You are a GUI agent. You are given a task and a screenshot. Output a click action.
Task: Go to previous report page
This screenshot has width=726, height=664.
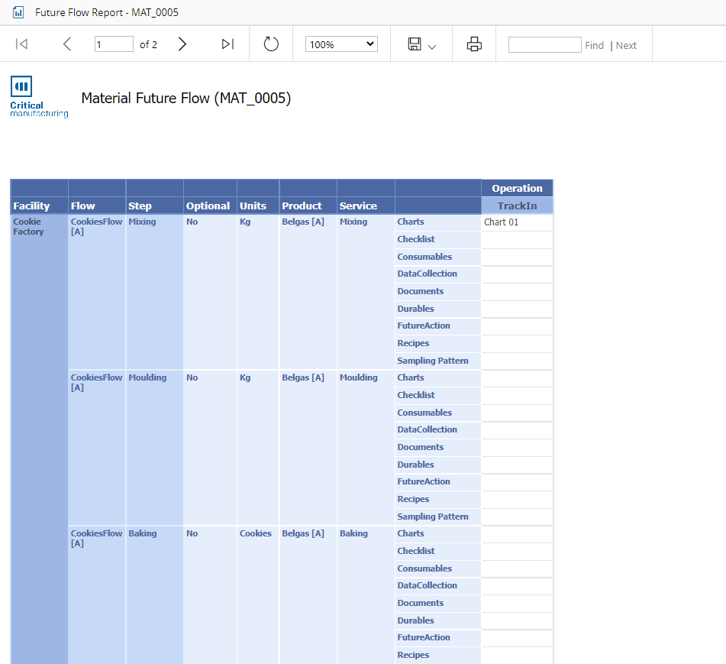[67, 44]
